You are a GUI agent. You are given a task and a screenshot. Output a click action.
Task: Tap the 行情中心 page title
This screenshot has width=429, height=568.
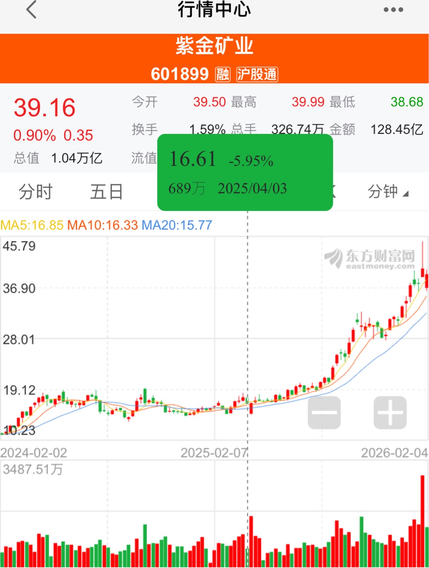[214, 10]
